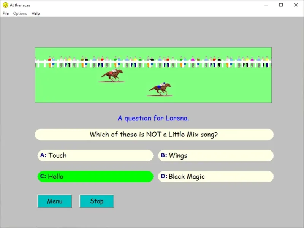304x228 pixels.
Task: Click the Menu button
Action: coord(55,201)
